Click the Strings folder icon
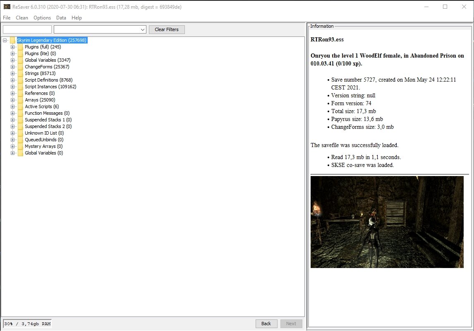 click(20, 74)
